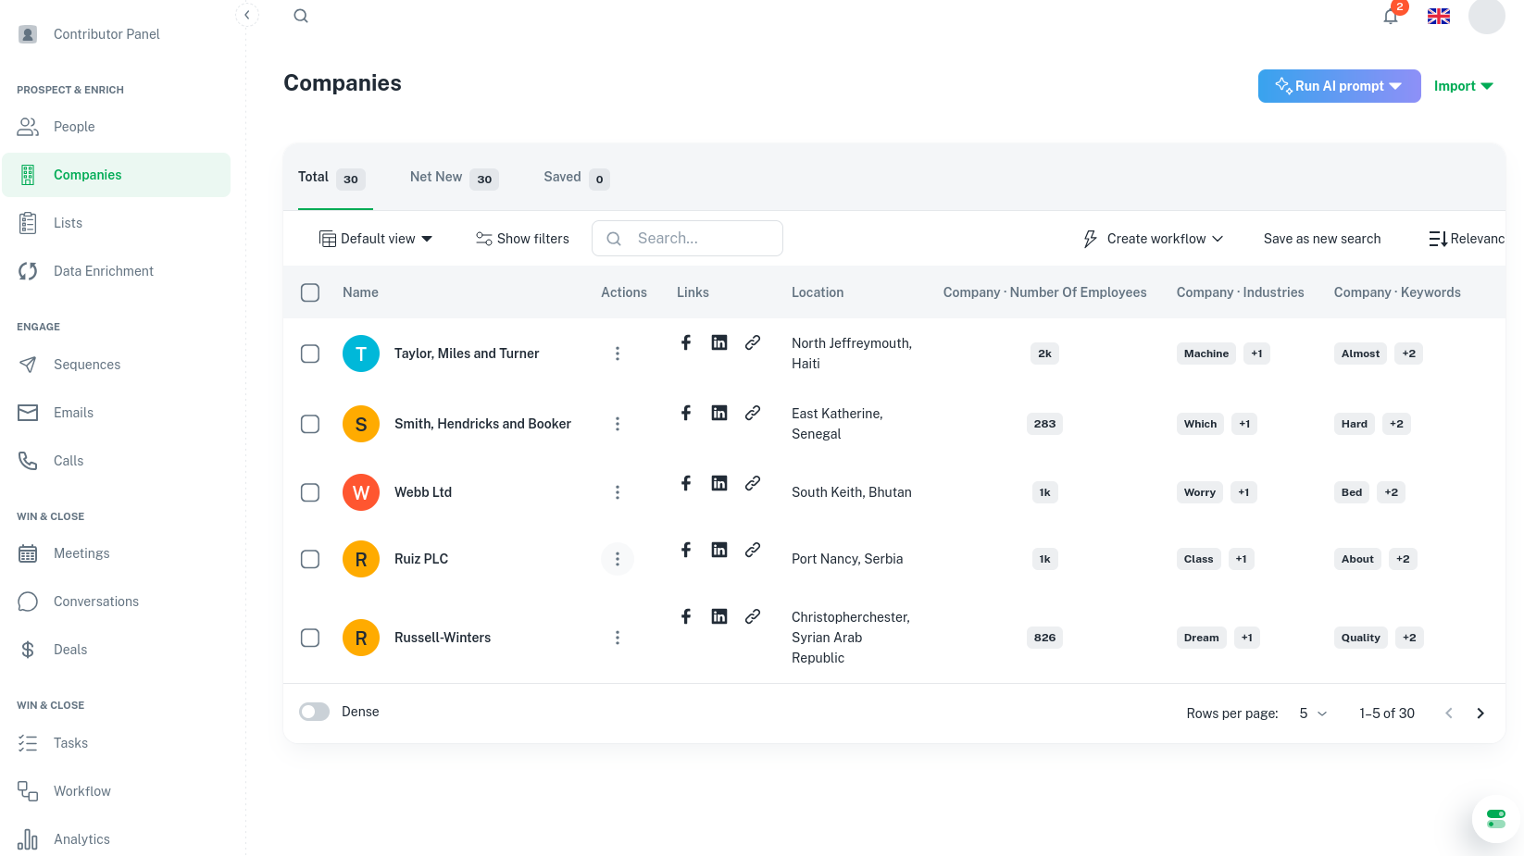Open website link for Ruiz PLC
Viewport: 1524px width, 856px height.
click(x=753, y=550)
